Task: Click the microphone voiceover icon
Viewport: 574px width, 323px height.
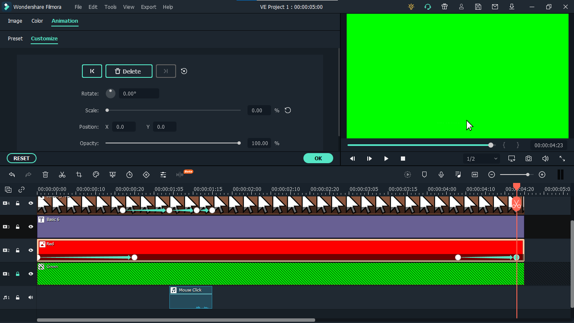Action: coord(441,175)
